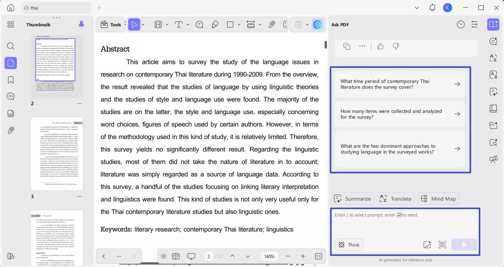Open the 140% zoom level dropdown

point(269,256)
